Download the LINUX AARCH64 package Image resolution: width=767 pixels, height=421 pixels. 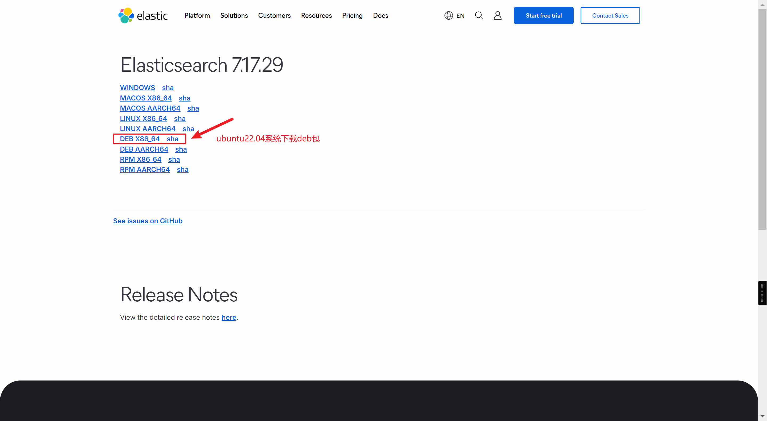point(147,129)
